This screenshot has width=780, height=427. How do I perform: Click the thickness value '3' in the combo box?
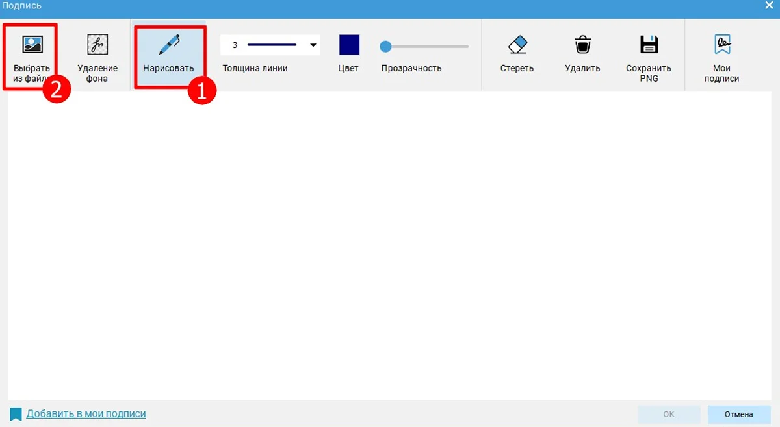[235, 45]
